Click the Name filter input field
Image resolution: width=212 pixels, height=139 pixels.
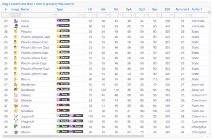[x=37, y=15]
